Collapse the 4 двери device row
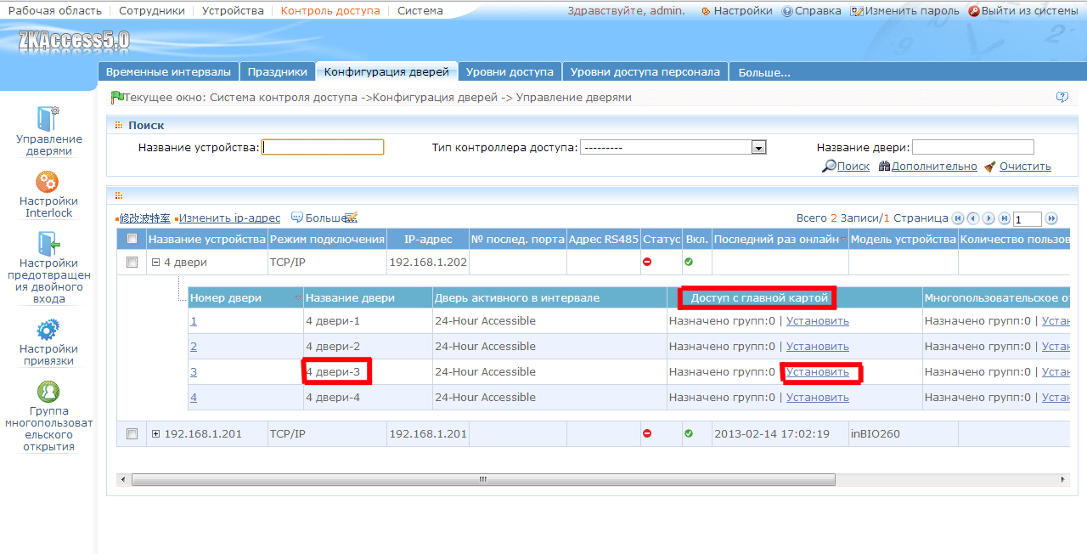This screenshot has width=1087, height=554. (155, 263)
